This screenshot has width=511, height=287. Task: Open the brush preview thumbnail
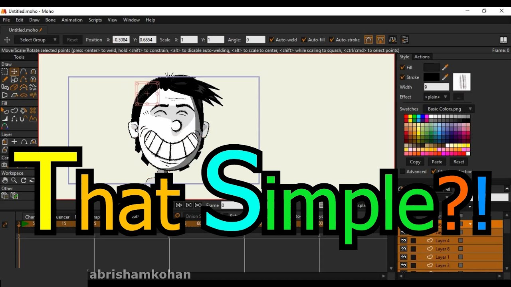point(462,82)
